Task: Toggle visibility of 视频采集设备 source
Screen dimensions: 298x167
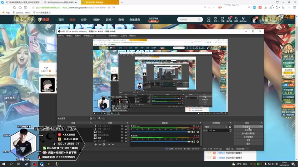Action: click(122, 135)
